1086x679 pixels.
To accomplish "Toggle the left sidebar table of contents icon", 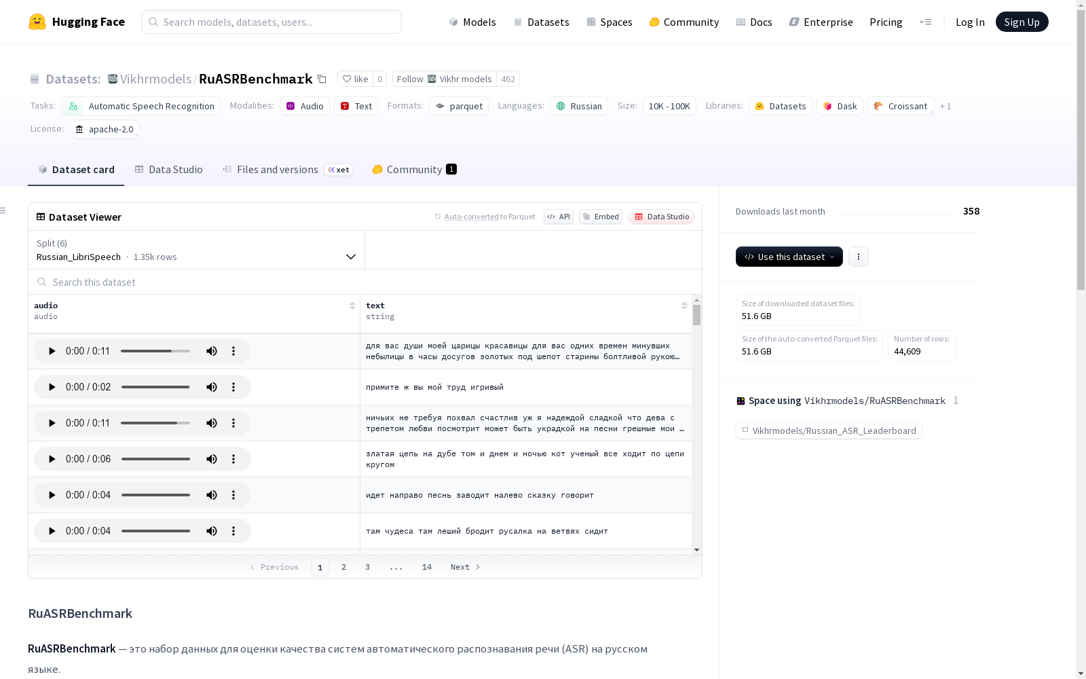I will click(x=3, y=210).
